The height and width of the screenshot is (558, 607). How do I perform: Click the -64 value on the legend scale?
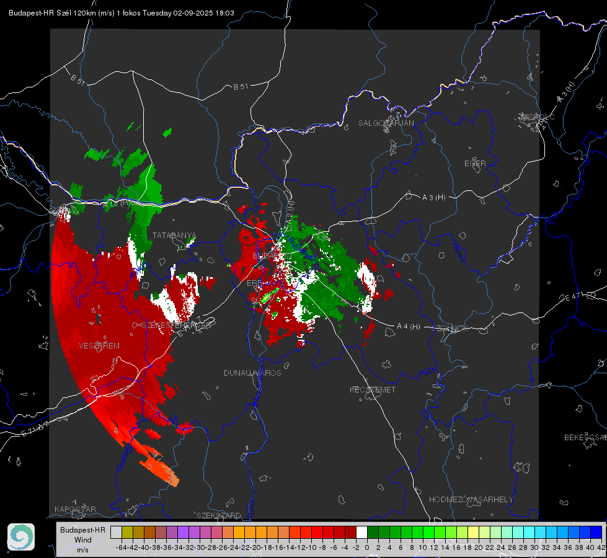tap(122, 547)
